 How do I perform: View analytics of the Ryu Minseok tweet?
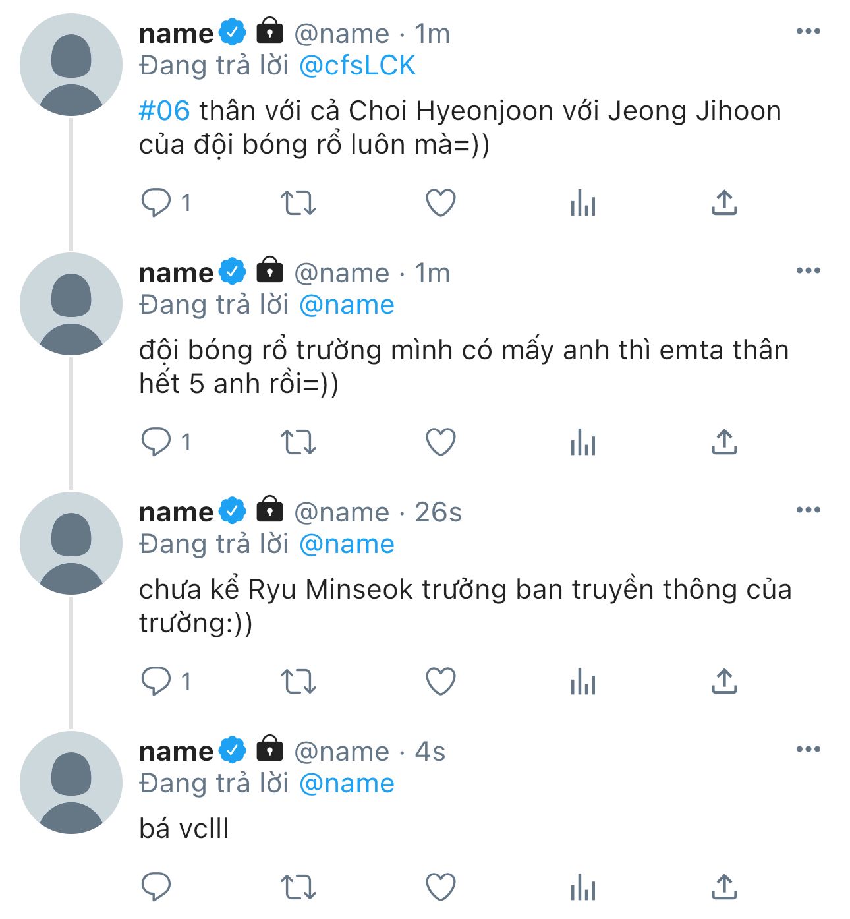pyautogui.click(x=583, y=681)
